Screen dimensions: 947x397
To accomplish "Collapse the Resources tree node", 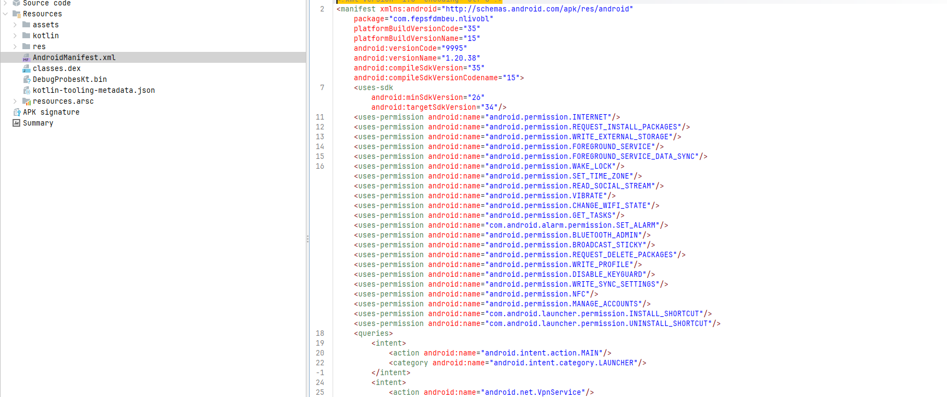I will tap(5, 14).
